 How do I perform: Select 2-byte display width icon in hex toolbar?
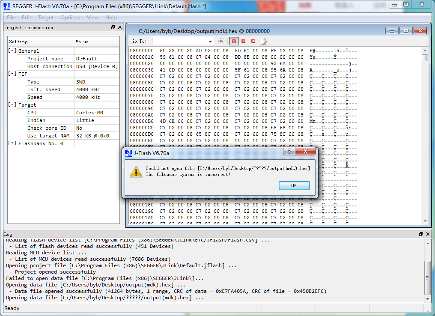pyautogui.click(x=243, y=41)
